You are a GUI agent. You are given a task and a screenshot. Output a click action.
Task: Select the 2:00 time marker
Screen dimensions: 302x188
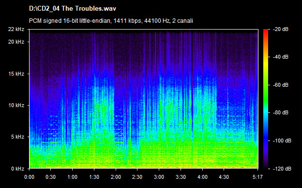[x=116, y=177]
